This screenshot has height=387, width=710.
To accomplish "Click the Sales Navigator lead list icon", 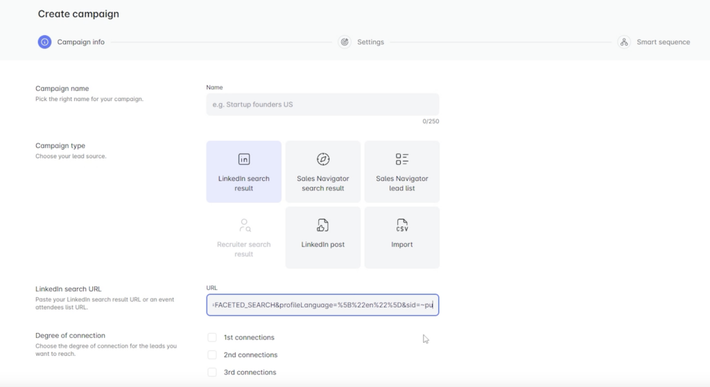I will pyautogui.click(x=402, y=159).
